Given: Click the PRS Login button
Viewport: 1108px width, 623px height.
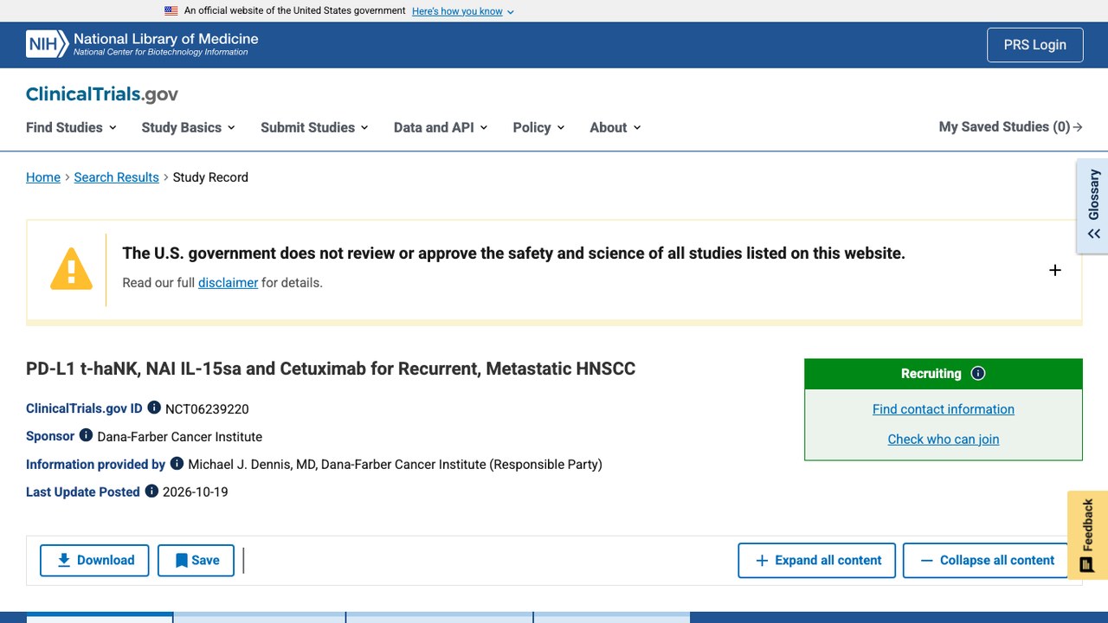Looking at the screenshot, I should [1035, 45].
